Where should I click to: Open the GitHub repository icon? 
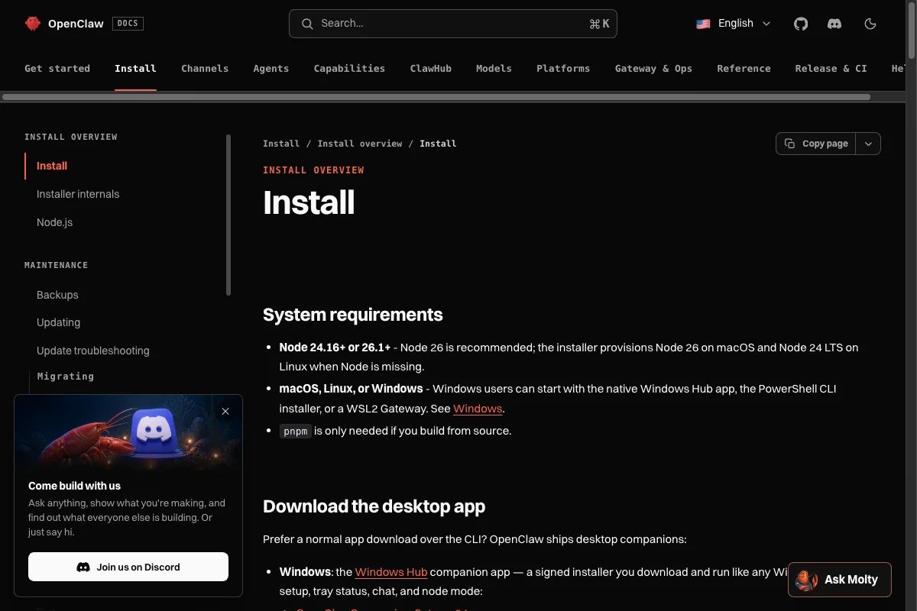pos(801,24)
